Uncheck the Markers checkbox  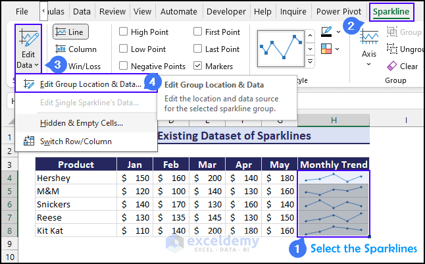(x=198, y=66)
